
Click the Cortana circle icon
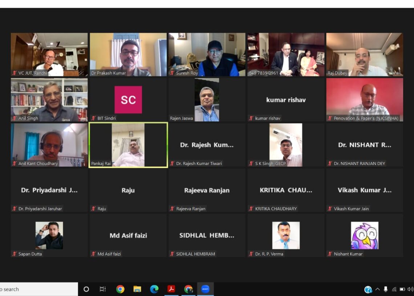[x=86, y=289]
